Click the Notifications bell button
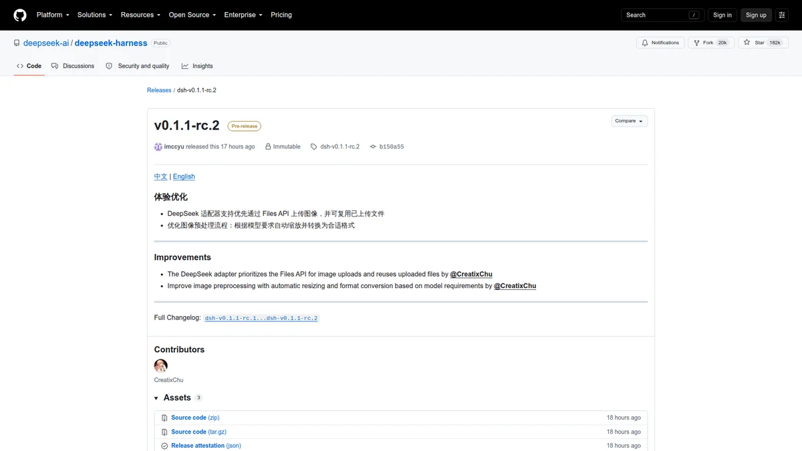This screenshot has width=802, height=451. (x=660, y=43)
